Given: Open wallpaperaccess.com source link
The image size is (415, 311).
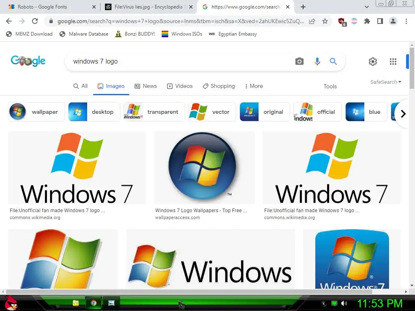Looking at the screenshot, I should point(178,217).
